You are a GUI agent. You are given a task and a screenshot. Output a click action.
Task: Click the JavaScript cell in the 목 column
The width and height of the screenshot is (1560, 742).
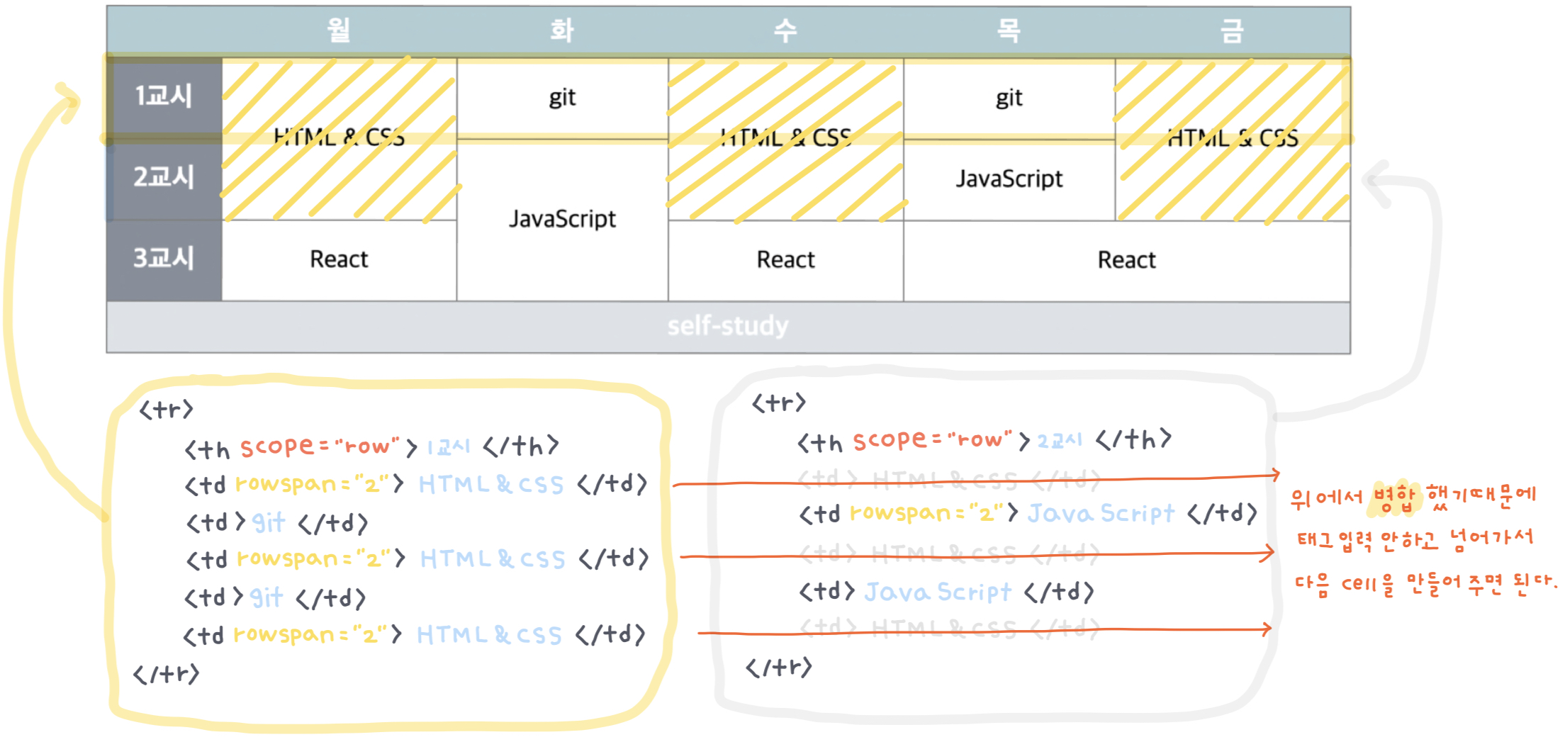(x=1009, y=179)
